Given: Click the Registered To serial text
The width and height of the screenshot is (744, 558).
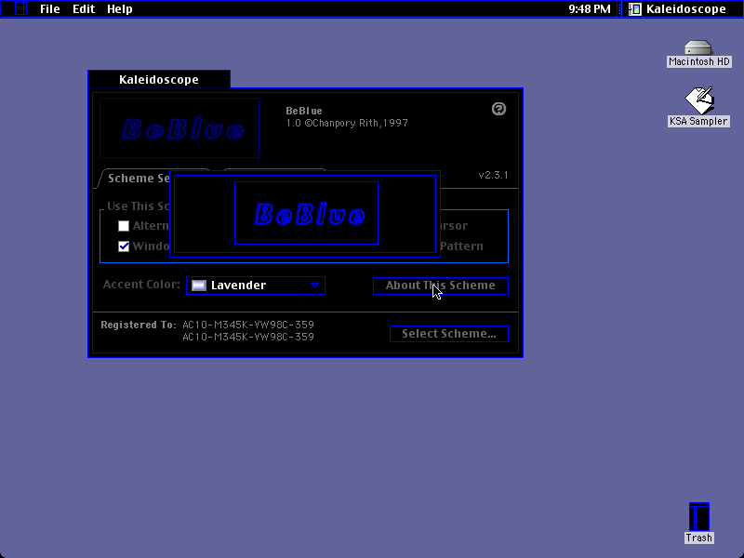Looking at the screenshot, I should point(248,331).
